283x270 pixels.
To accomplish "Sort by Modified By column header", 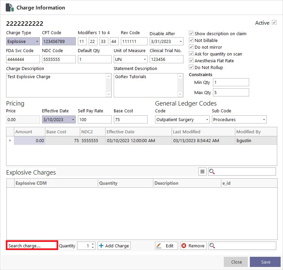I will pos(256,132).
